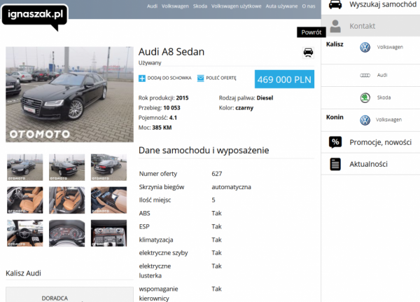Open thumbnail of instrument cluster gauges

pyautogui.click(x=67, y=233)
